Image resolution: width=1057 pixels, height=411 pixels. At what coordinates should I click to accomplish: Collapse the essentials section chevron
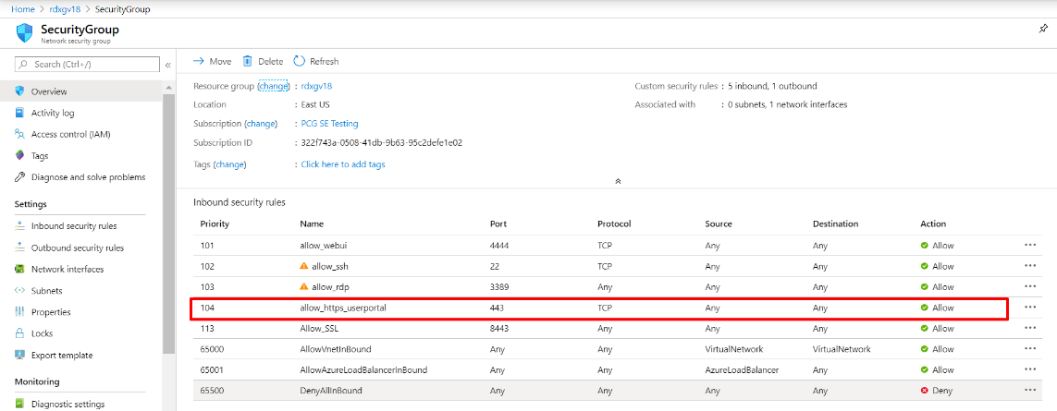point(617,182)
